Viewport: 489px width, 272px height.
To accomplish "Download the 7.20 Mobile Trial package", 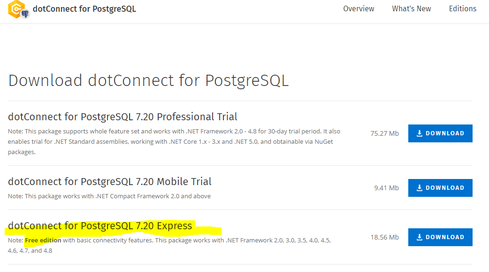I will (x=440, y=188).
